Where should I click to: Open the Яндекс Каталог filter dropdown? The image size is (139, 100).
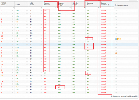pos(56,8)
